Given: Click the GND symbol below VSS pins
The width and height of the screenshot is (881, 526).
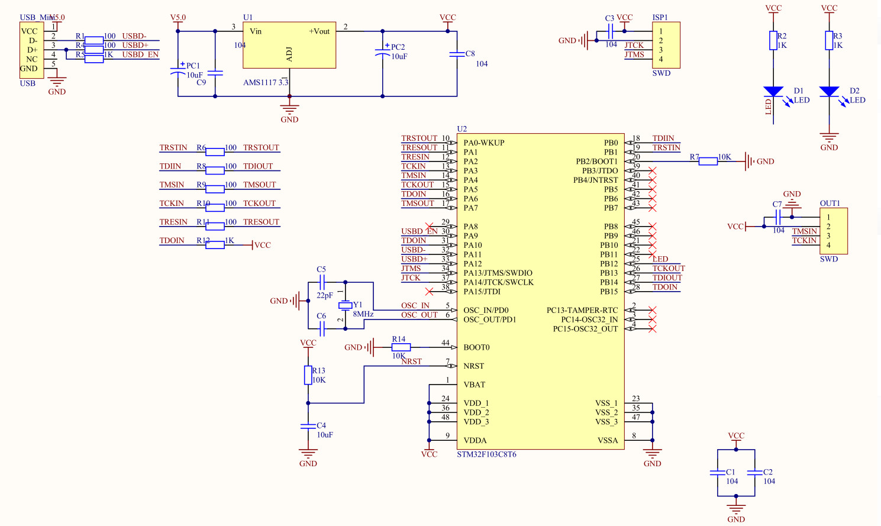Looking at the screenshot, I should click(652, 453).
